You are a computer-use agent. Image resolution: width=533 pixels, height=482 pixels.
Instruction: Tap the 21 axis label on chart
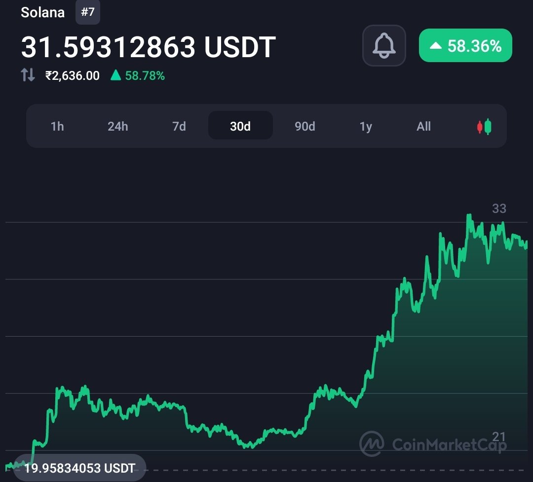pyautogui.click(x=499, y=437)
